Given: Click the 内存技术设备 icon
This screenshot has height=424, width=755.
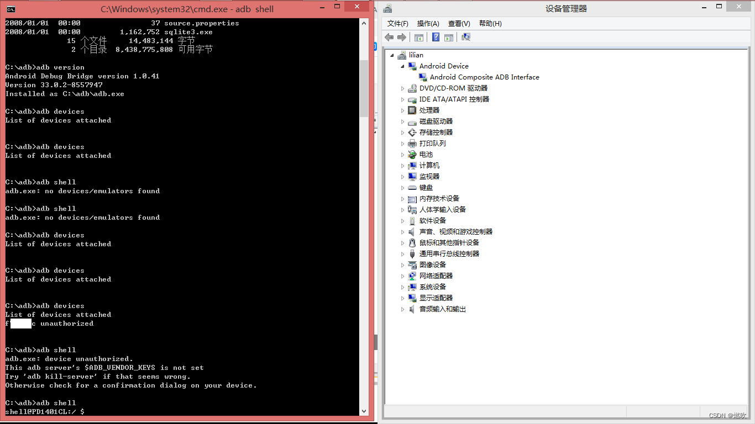Looking at the screenshot, I should coord(412,199).
